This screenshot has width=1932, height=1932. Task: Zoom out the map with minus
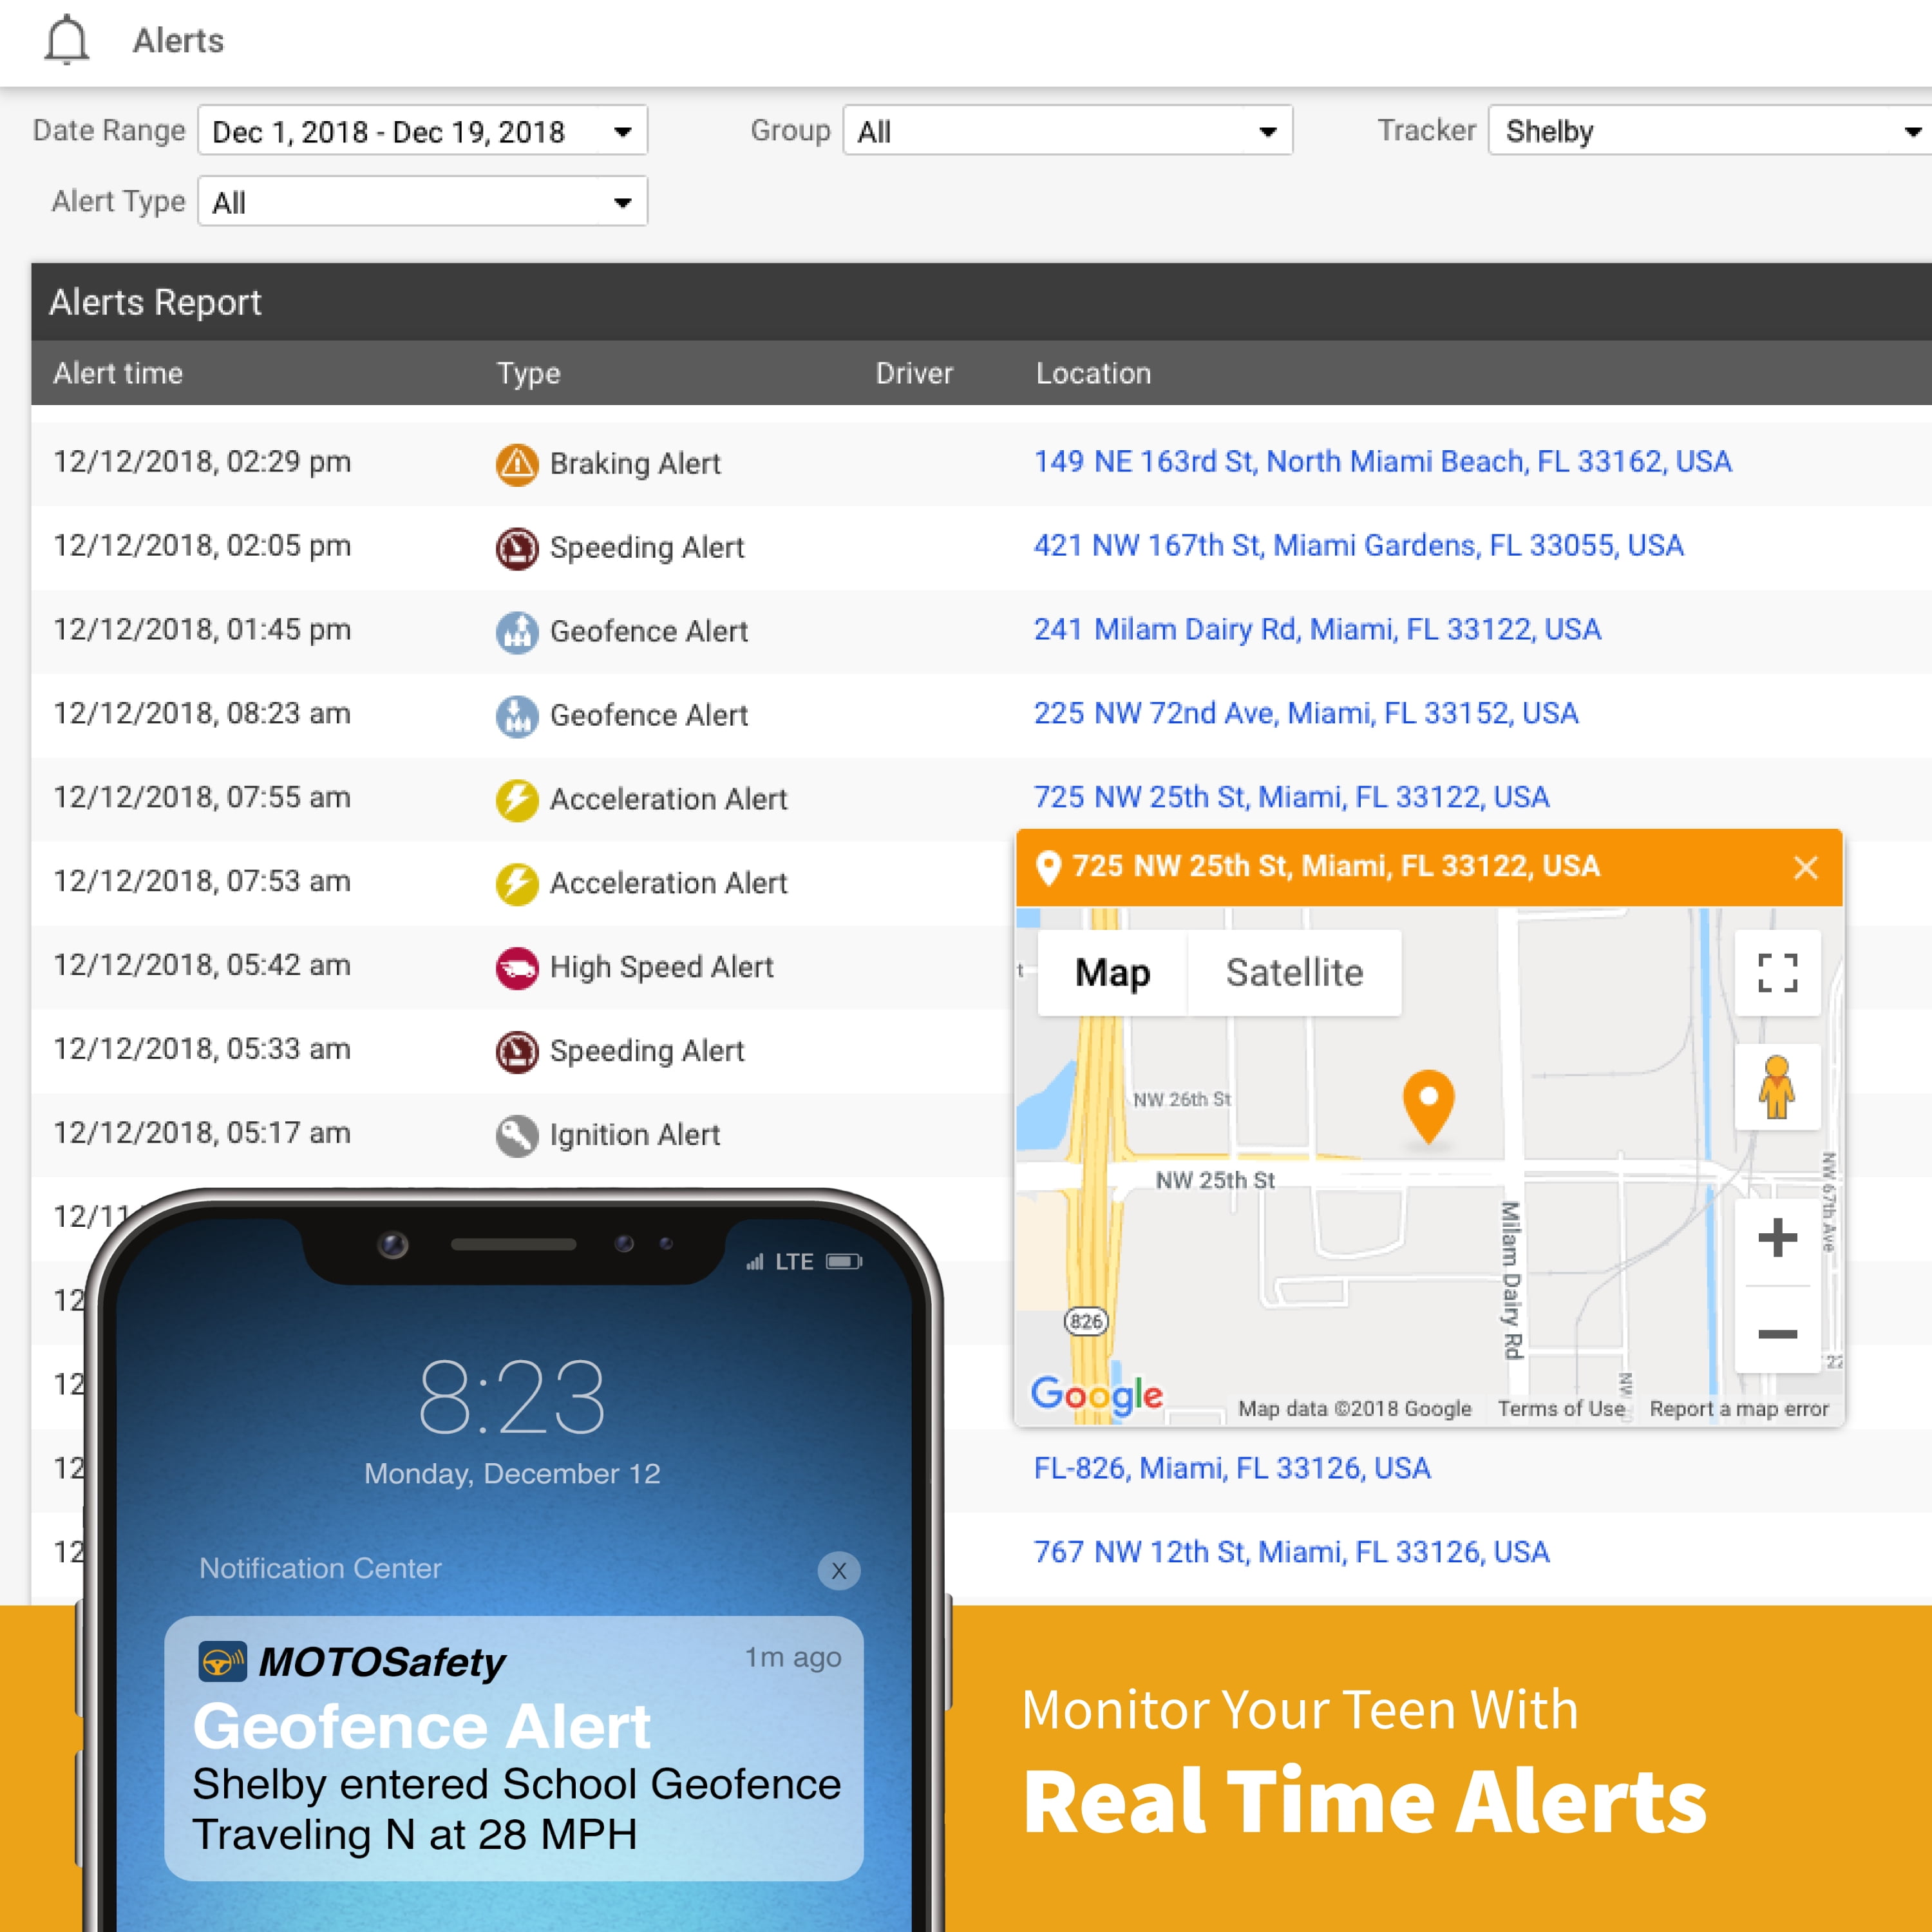[1777, 1334]
